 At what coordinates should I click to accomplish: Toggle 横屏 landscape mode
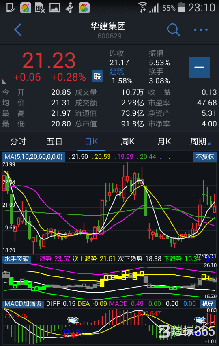click(x=208, y=304)
